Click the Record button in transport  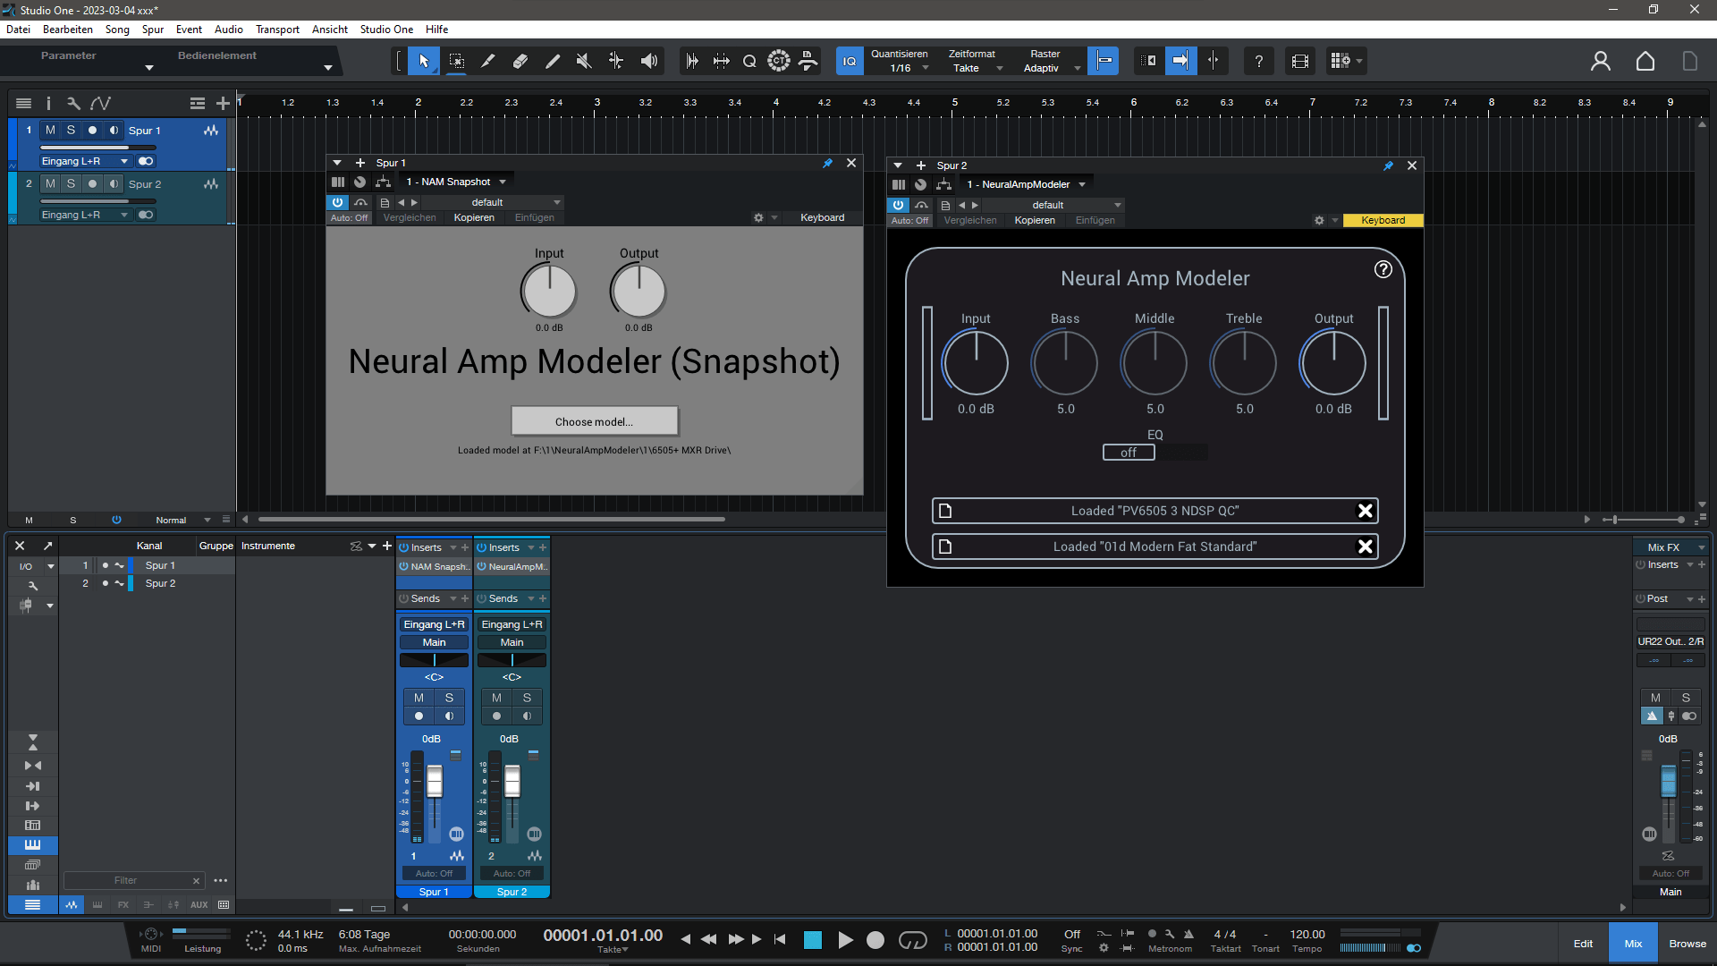click(875, 940)
